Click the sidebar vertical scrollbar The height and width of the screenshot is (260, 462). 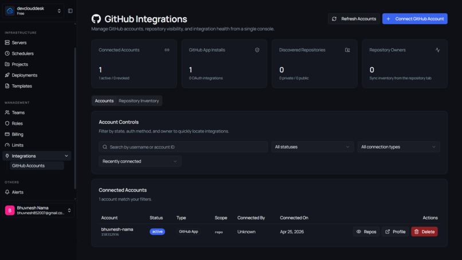point(75,118)
